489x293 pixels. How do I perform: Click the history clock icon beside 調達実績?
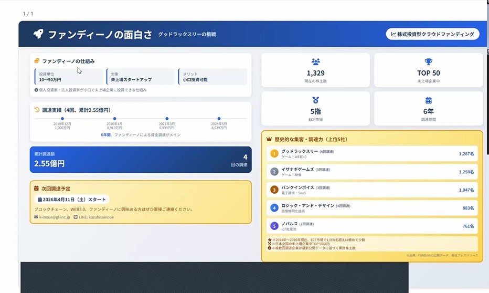[37, 110]
